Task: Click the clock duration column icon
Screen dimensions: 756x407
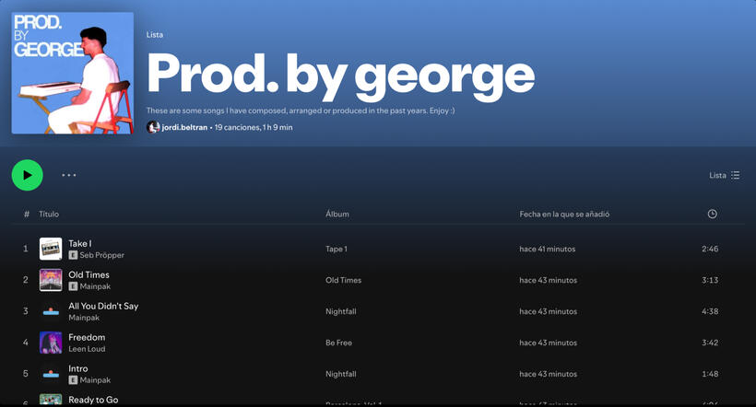Action: point(712,215)
